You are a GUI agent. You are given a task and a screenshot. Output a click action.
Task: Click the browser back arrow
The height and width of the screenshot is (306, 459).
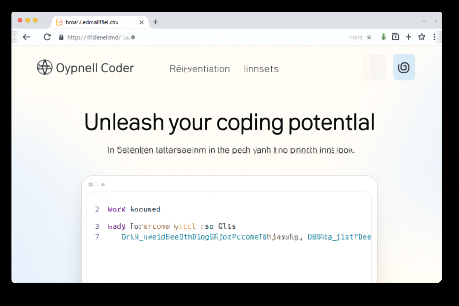(27, 37)
